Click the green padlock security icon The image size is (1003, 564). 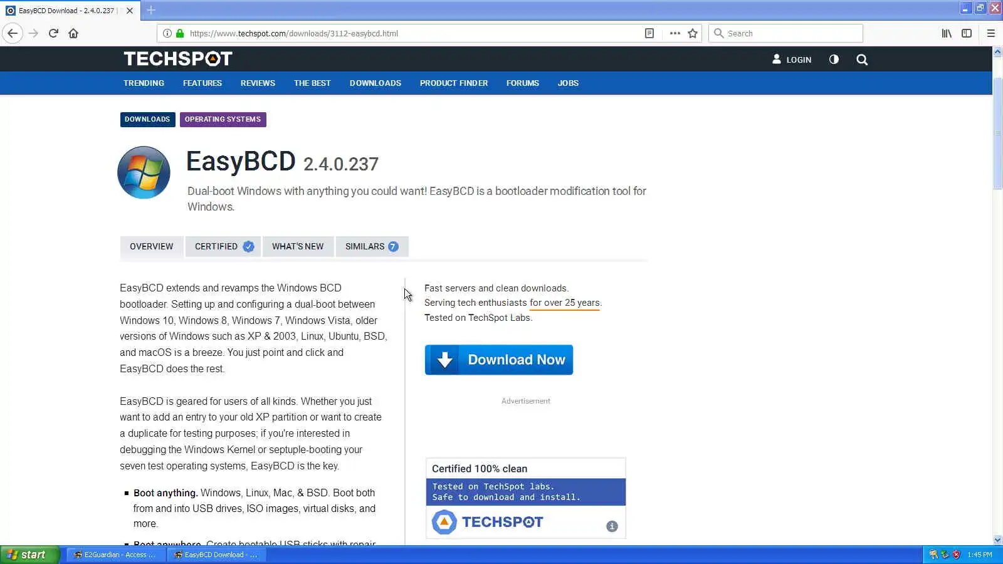tap(180, 33)
